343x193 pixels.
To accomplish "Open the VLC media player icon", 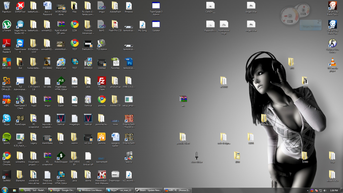I will [x=332, y=62].
